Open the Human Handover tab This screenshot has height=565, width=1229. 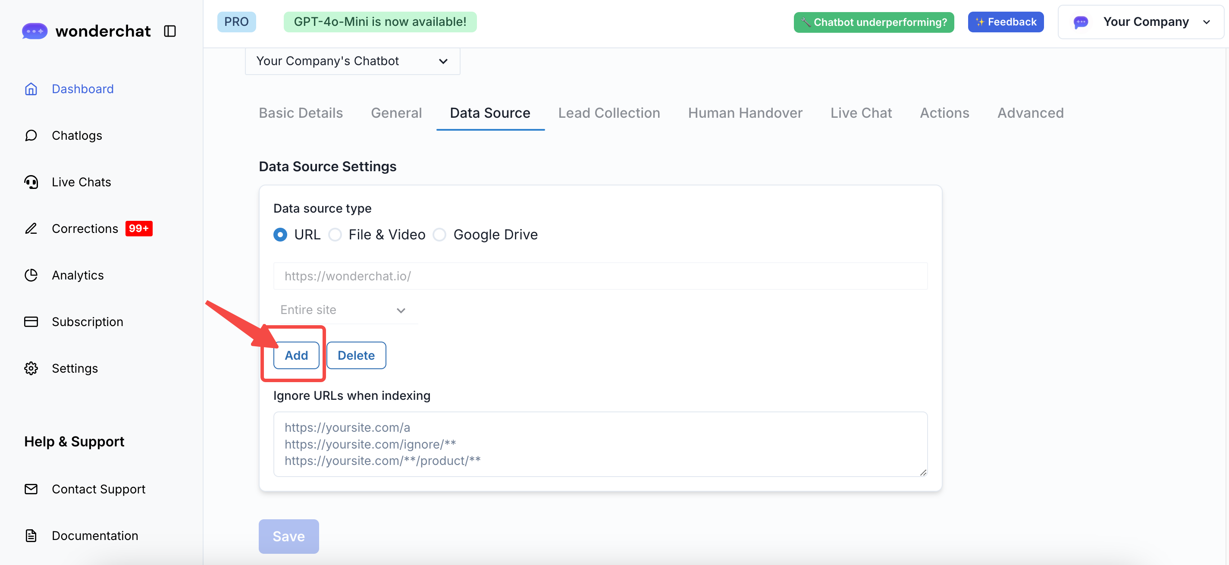tap(745, 113)
